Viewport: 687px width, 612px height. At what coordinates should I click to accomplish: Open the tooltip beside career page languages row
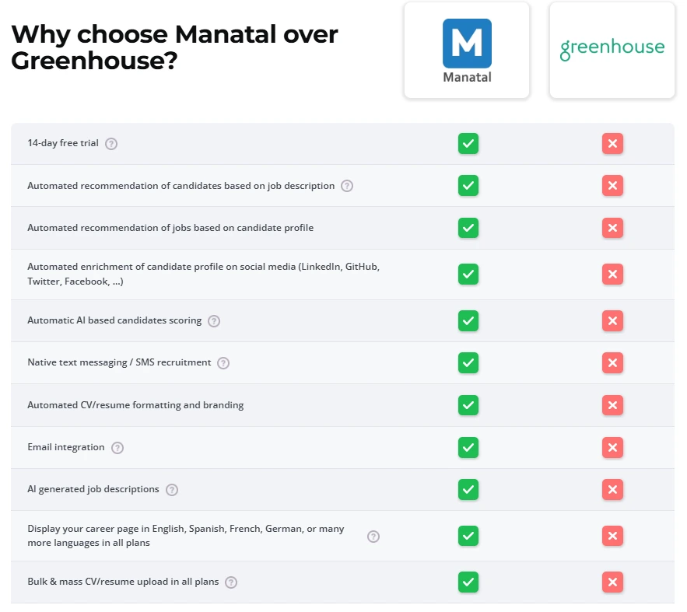(x=373, y=536)
